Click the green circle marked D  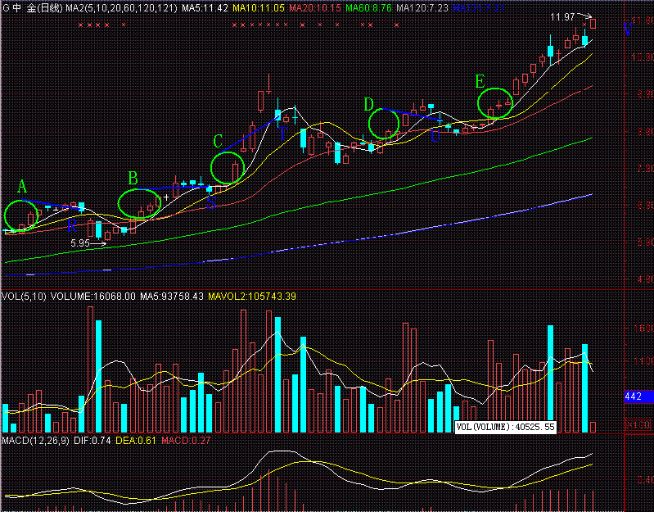click(x=383, y=124)
